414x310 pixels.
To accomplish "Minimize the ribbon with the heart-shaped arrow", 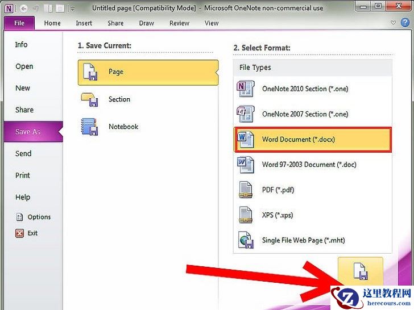I will click(393, 23).
